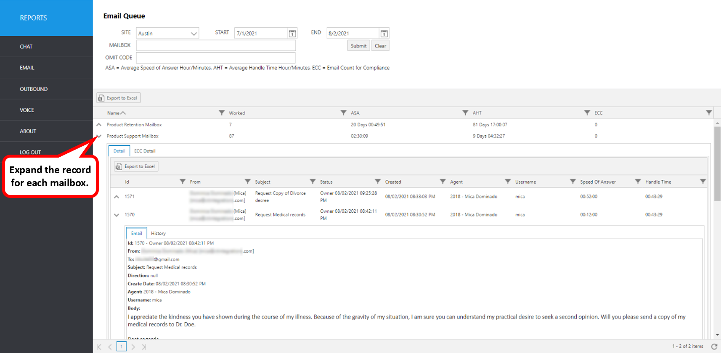Go to the last page of results
Viewport: 721px width, 353px height.
(x=144, y=347)
